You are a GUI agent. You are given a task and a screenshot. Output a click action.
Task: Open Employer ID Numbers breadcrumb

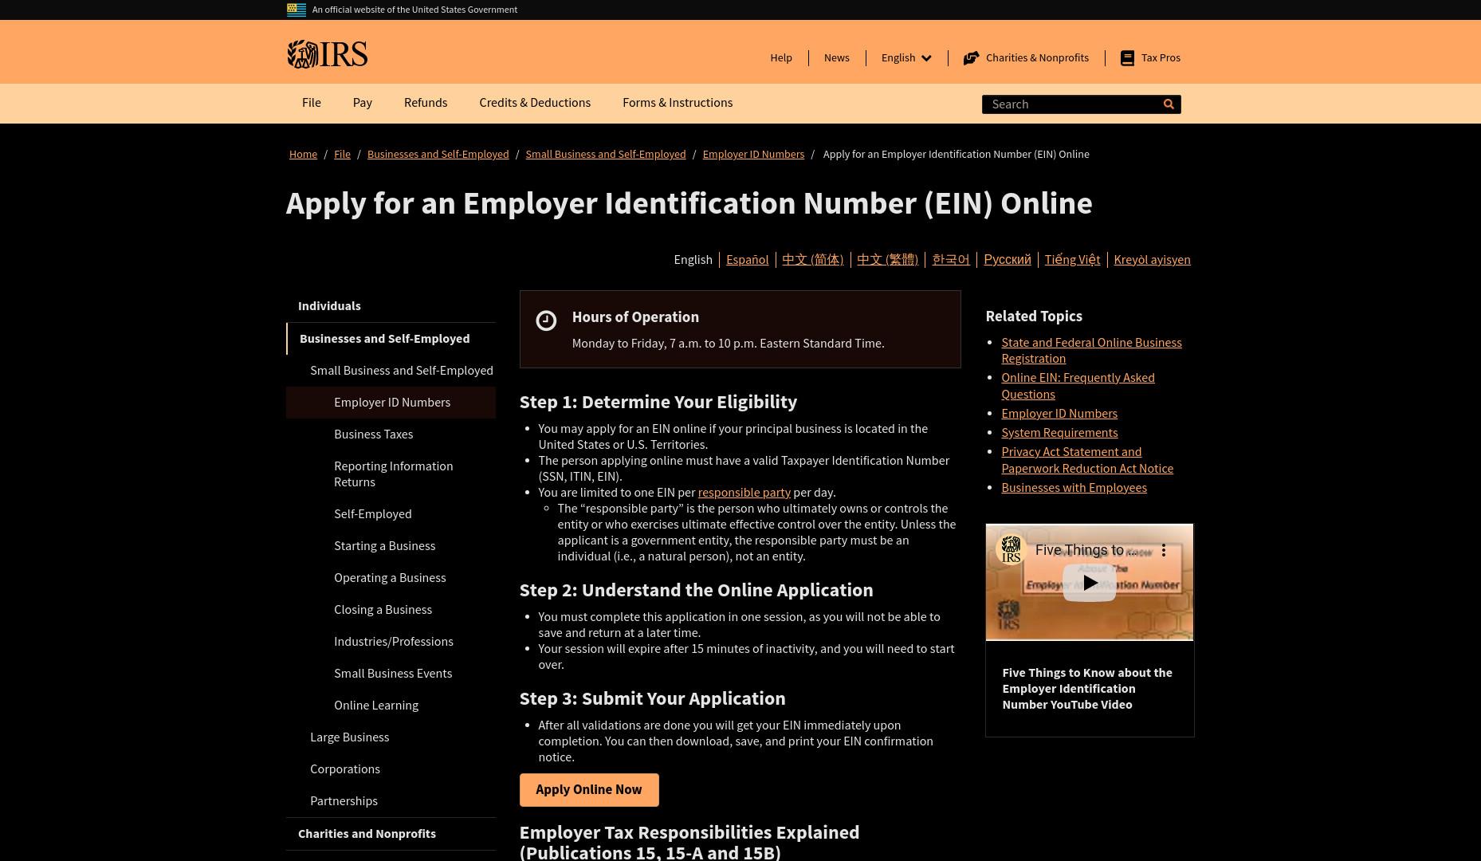753,155
